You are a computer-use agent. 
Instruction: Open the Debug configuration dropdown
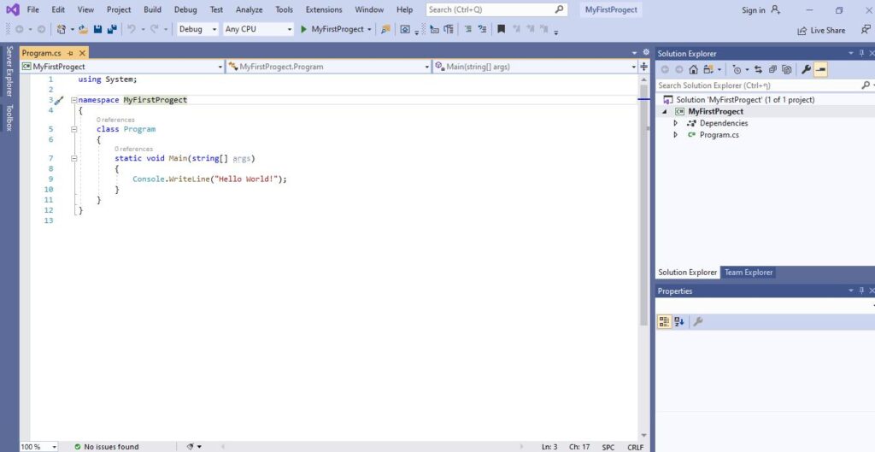pos(197,29)
